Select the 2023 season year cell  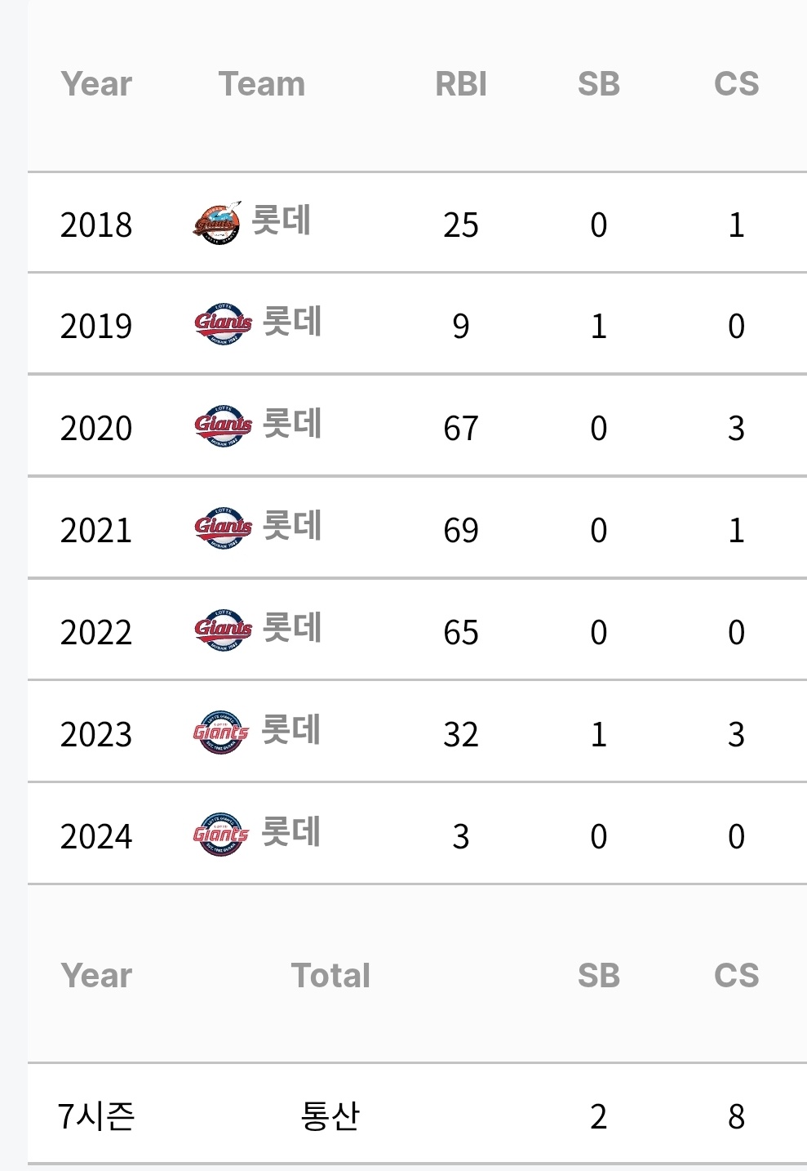(96, 734)
